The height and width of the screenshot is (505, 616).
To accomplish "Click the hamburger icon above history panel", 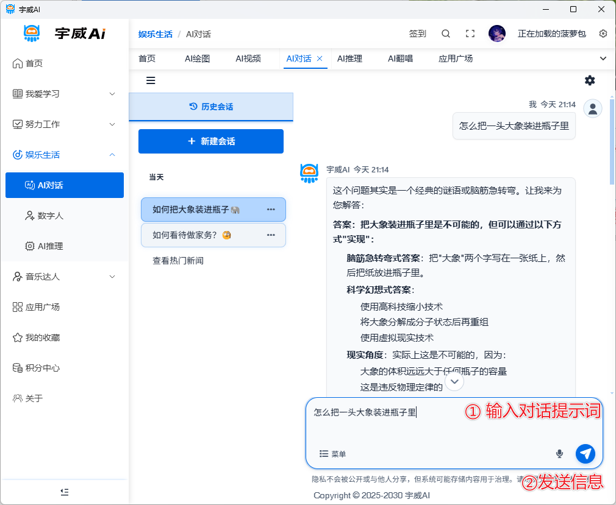I will point(151,80).
